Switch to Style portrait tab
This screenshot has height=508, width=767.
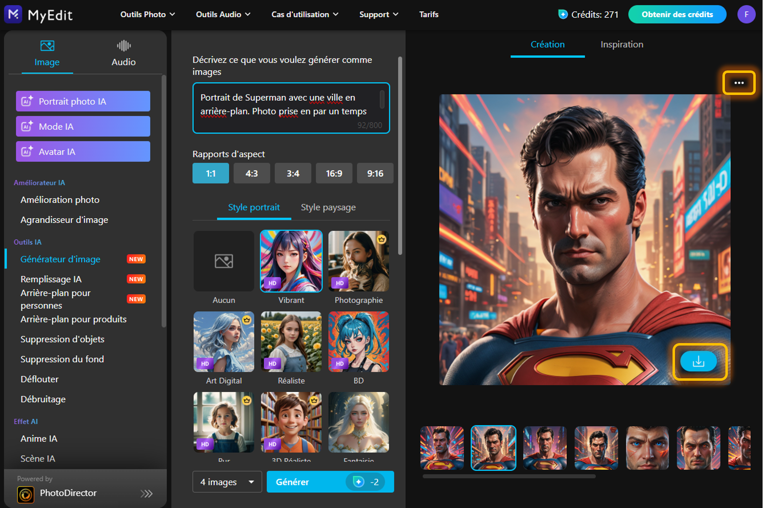[254, 208]
